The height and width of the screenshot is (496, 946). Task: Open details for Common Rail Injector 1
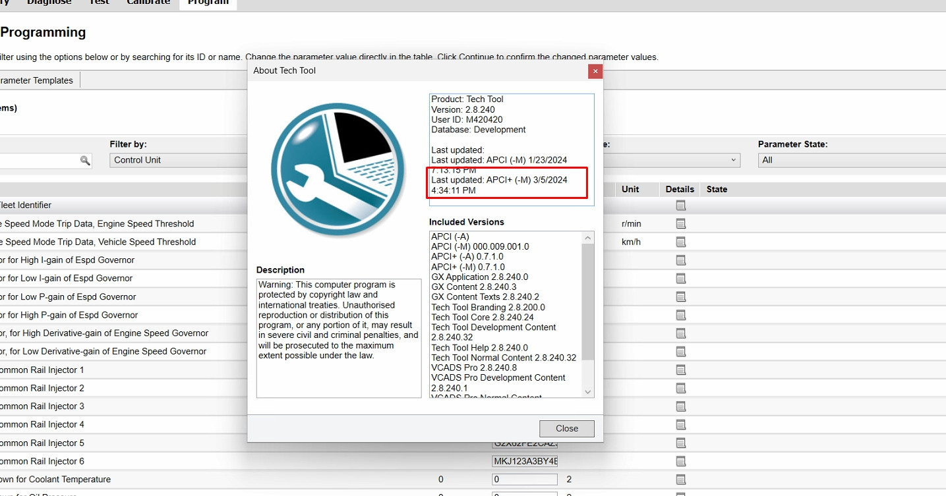[681, 370]
